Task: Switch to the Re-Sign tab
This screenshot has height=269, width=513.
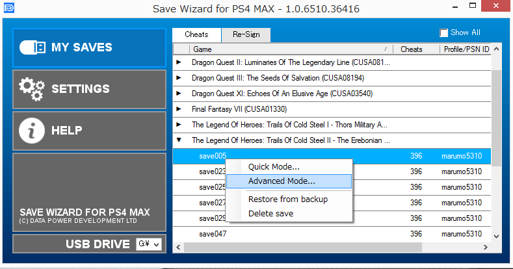Action: coord(246,35)
